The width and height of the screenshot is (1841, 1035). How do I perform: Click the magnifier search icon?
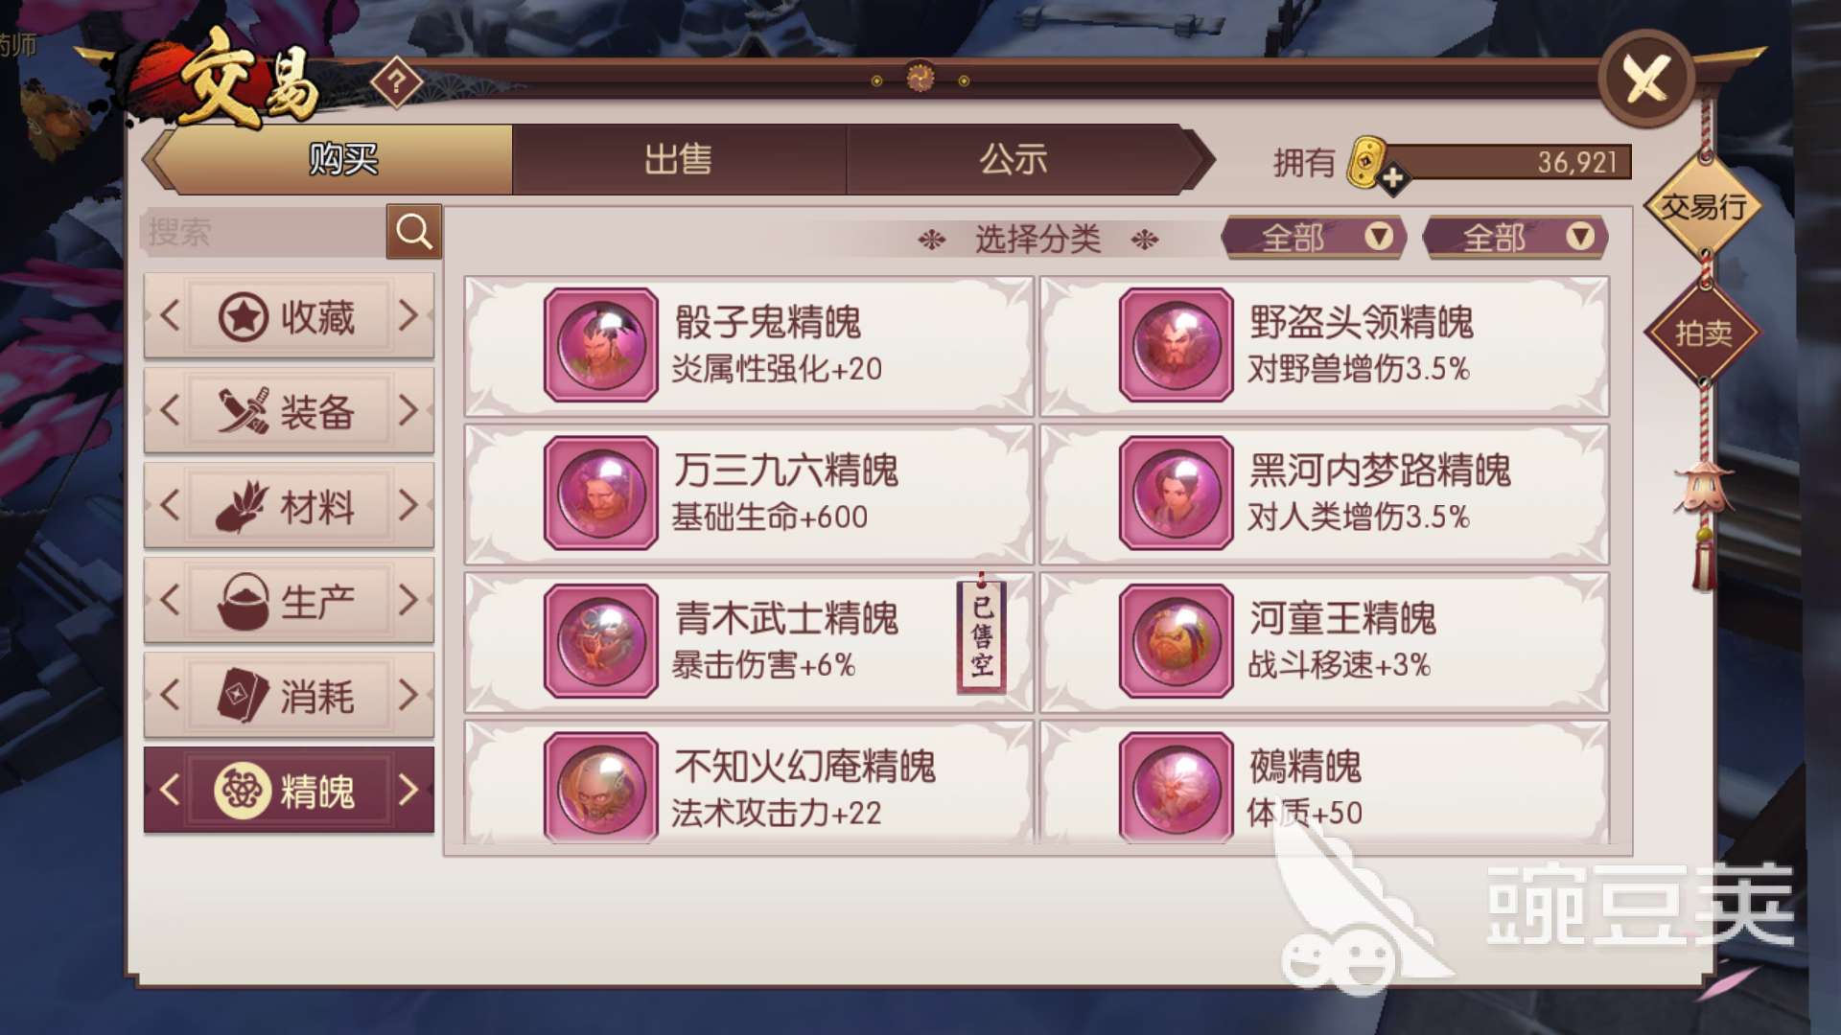tap(413, 231)
